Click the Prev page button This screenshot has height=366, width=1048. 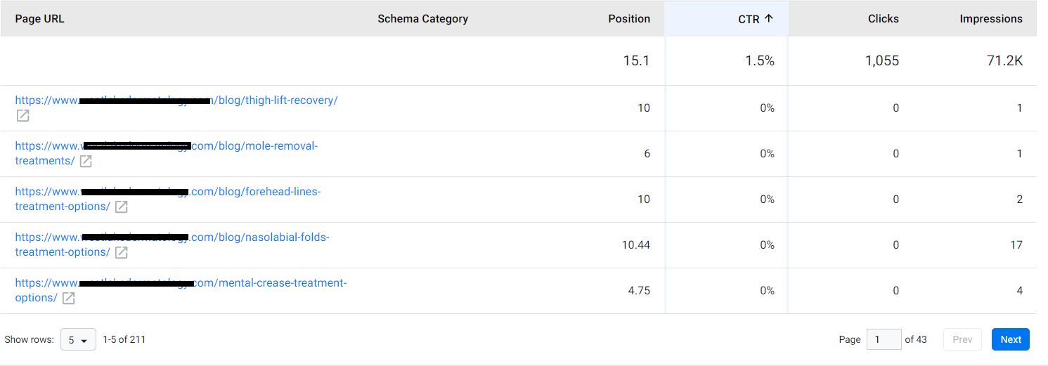(962, 339)
